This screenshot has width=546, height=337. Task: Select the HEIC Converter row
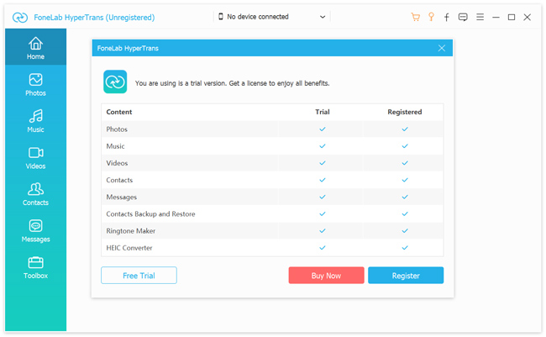(272, 248)
